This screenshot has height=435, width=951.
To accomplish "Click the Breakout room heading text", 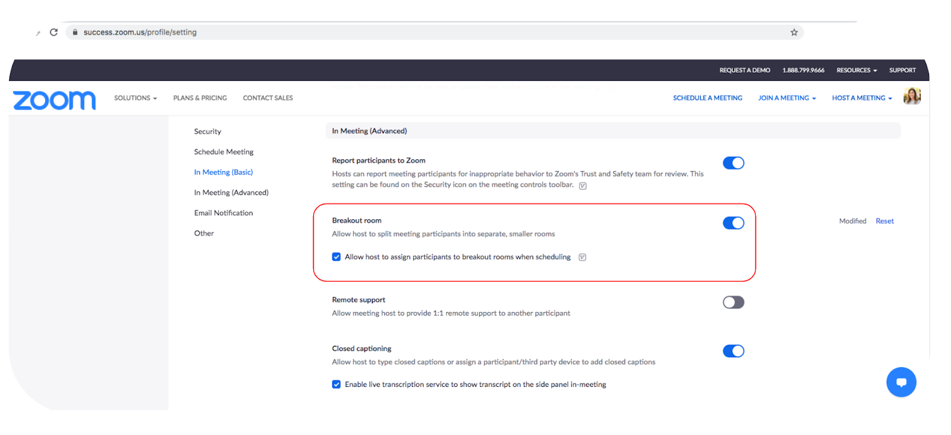I will click(x=357, y=220).
